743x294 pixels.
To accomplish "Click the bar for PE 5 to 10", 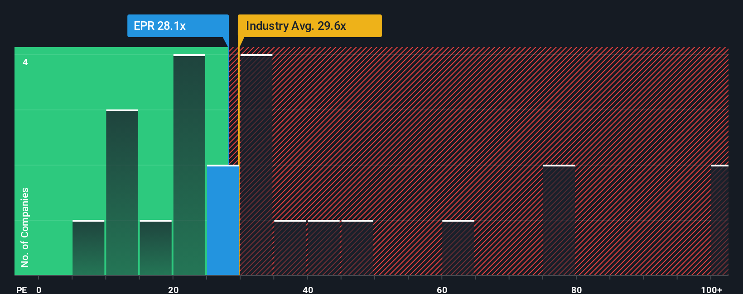I will point(88,248).
